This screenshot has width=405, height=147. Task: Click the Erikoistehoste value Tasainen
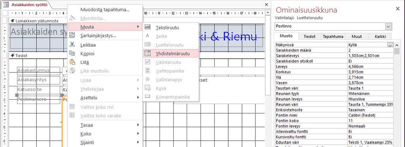click(370, 110)
